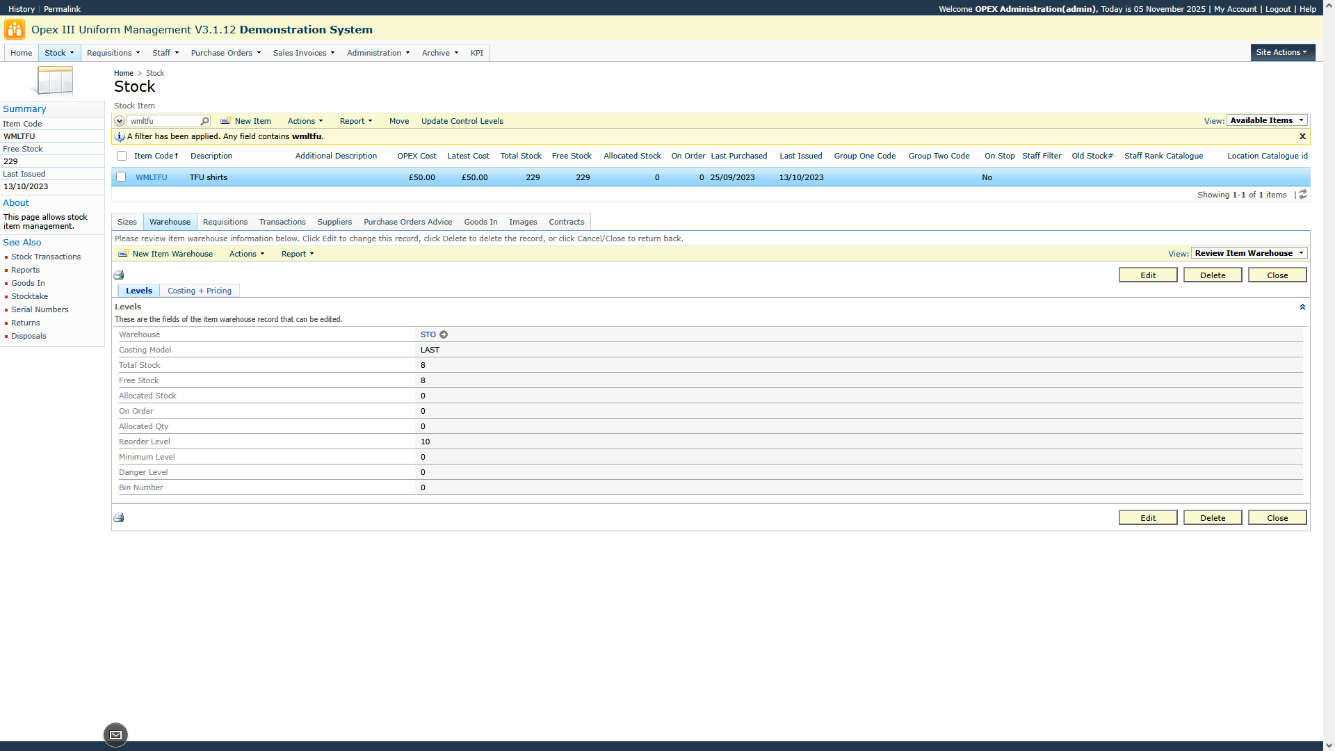The height and width of the screenshot is (751, 1335).
Task: Click the refresh icon beside Showing items
Action: click(1303, 195)
